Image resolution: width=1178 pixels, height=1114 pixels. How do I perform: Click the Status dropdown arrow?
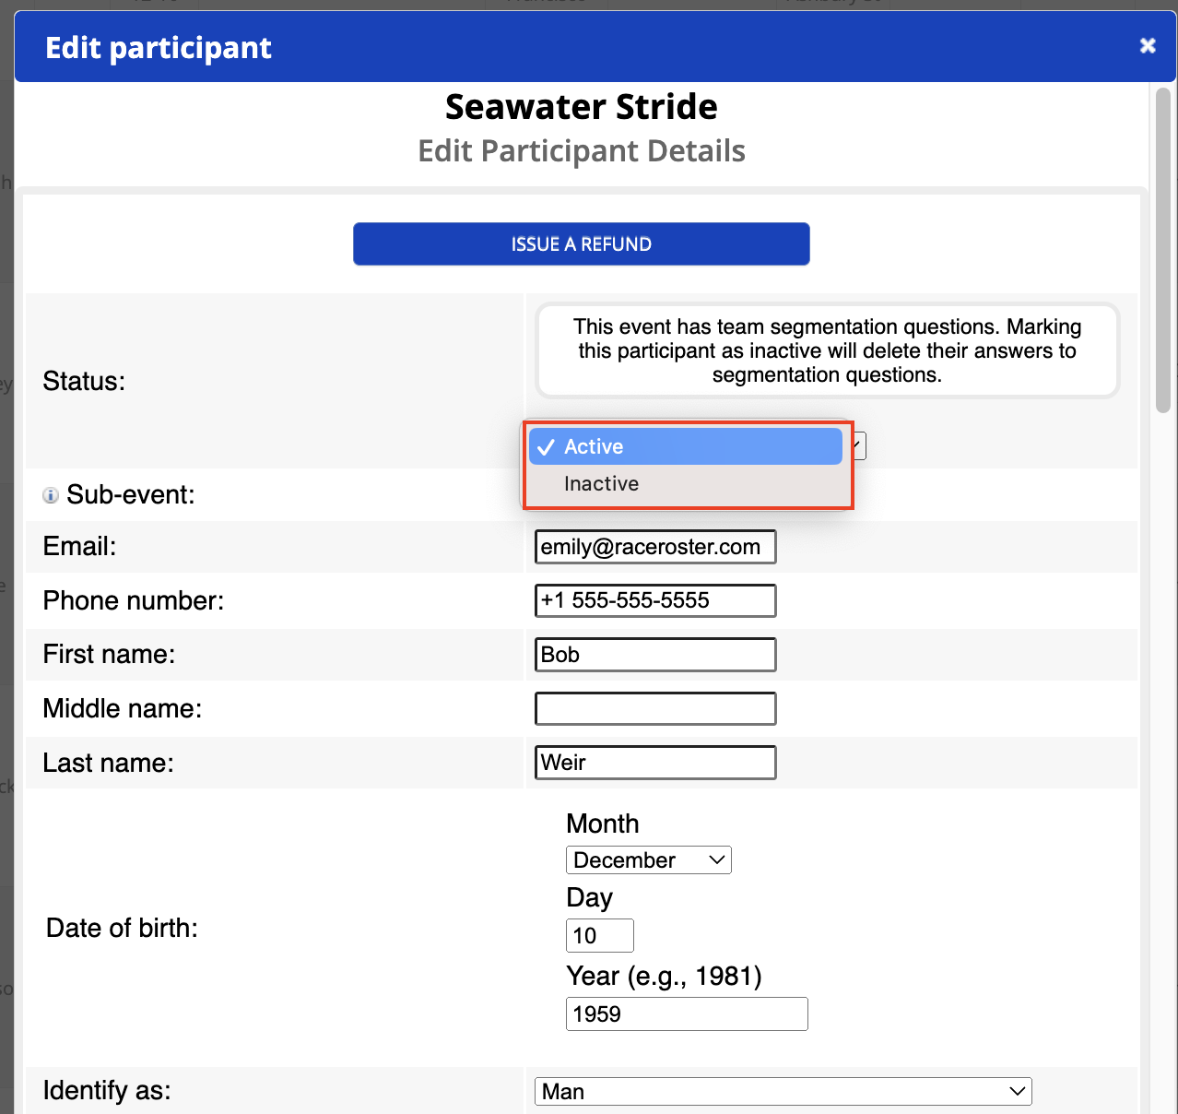click(858, 446)
